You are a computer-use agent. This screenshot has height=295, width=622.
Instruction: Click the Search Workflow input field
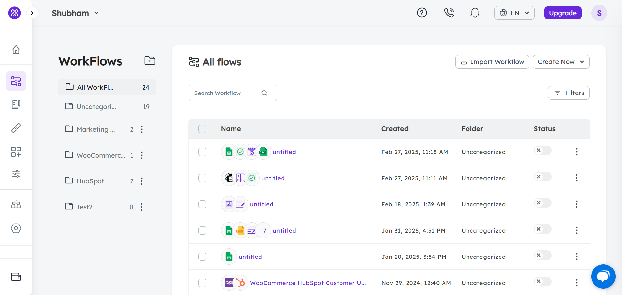(233, 93)
